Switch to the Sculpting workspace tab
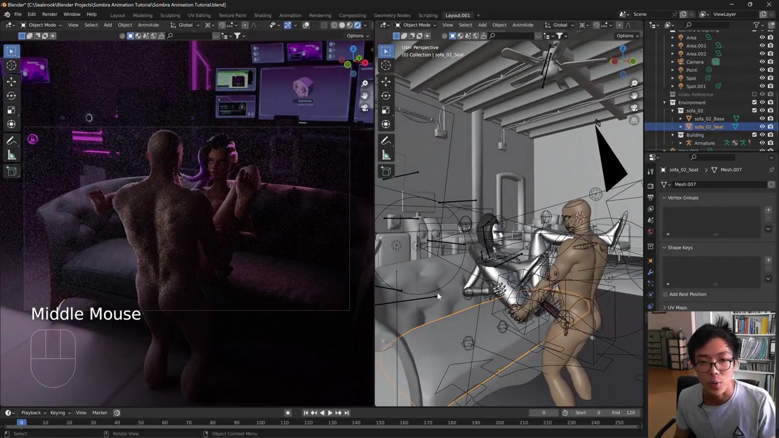 point(170,15)
